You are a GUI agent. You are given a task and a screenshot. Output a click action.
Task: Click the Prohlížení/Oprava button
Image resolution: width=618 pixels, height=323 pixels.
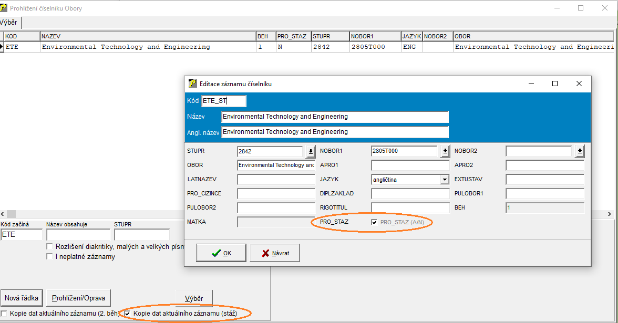pos(78,298)
